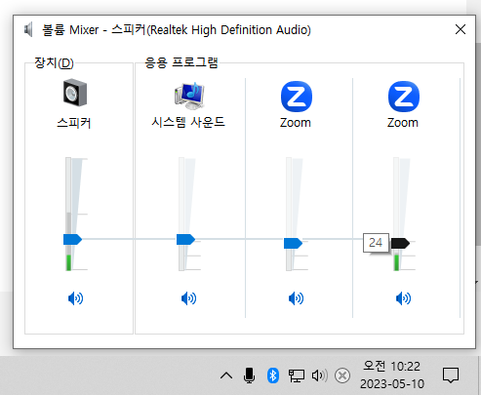Open the network tray icon
The image size is (481, 395).
297,375
